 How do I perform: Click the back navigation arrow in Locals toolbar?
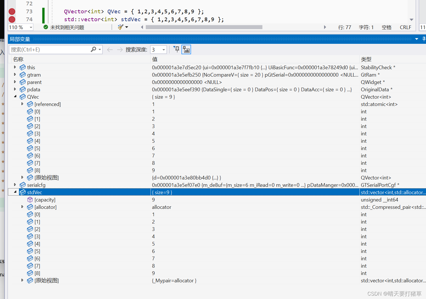point(110,49)
